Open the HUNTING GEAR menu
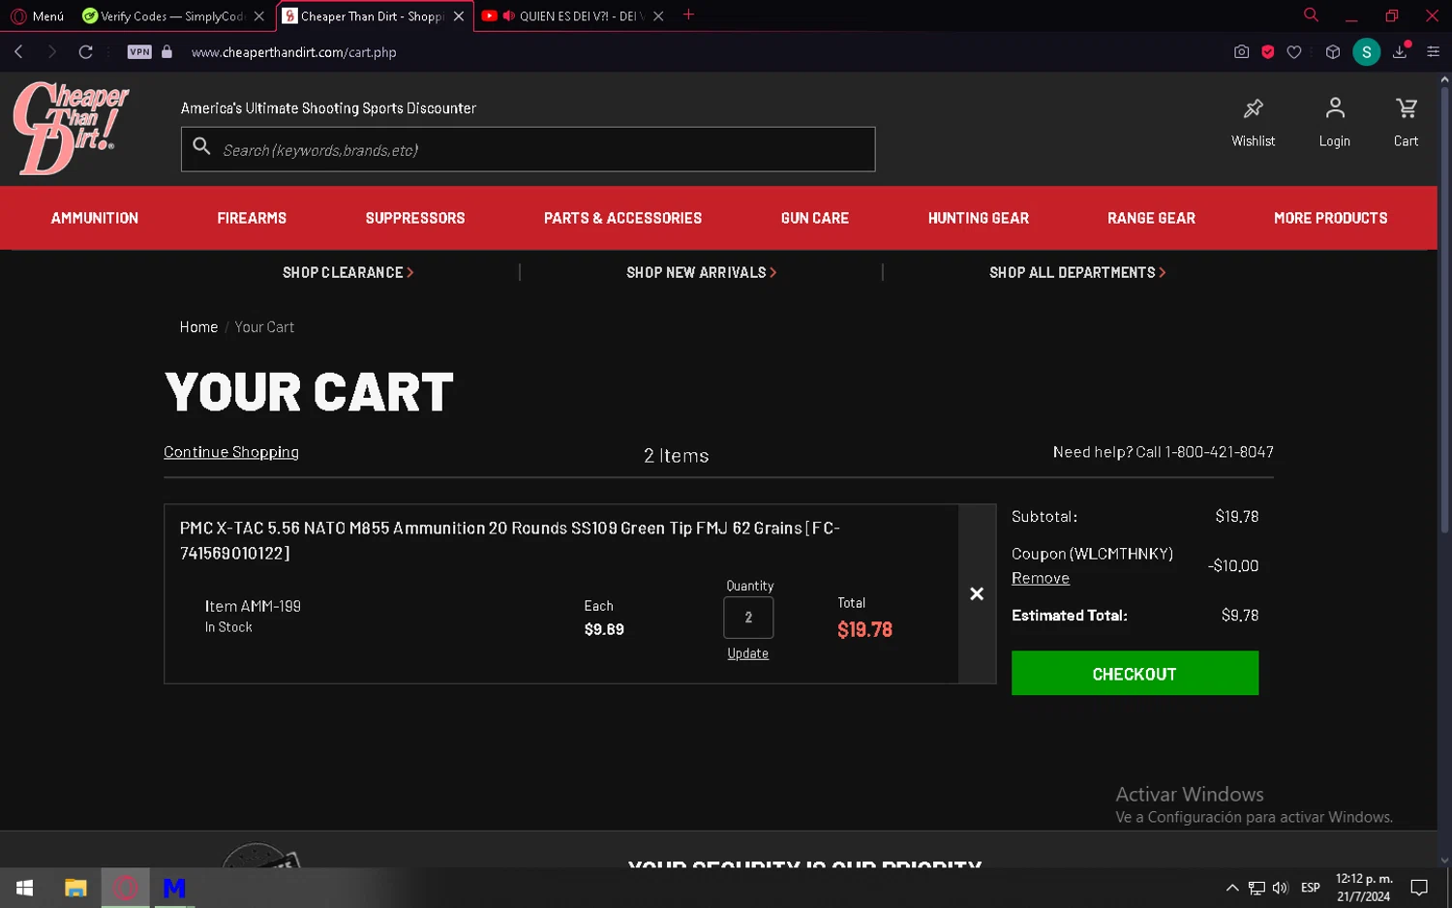Screen dimensions: 1452x908 (x=979, y=219)
